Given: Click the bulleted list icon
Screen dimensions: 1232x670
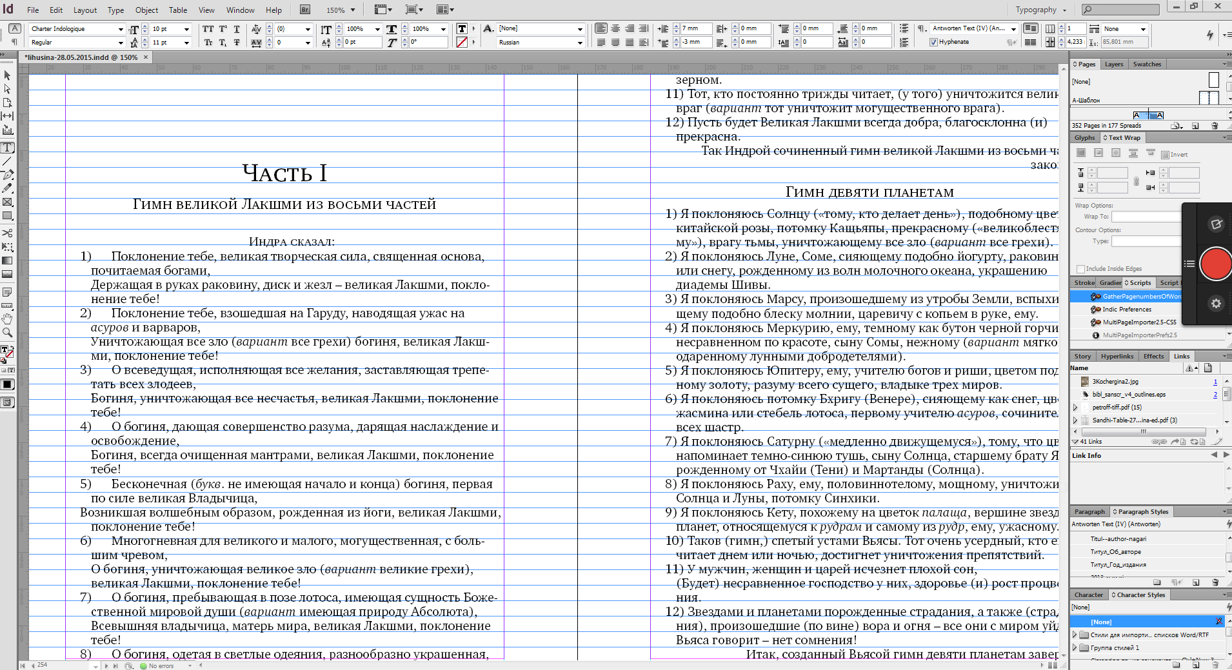Looking at the screenshot, I should (904, 28).
